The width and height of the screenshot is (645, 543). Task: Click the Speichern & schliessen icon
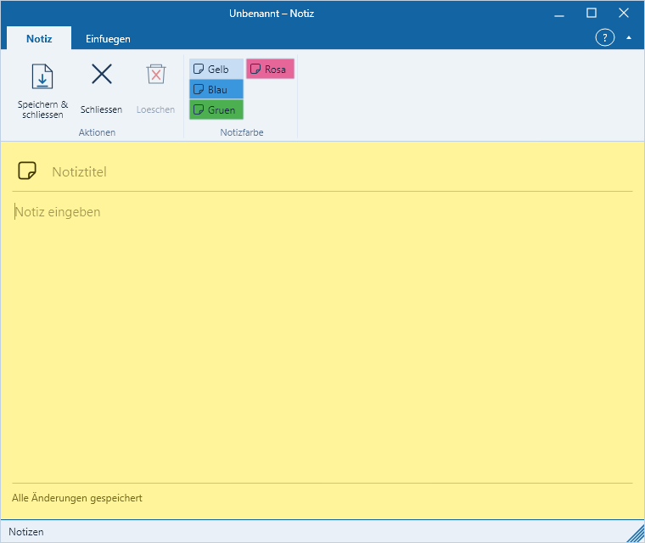pos(42,77)
